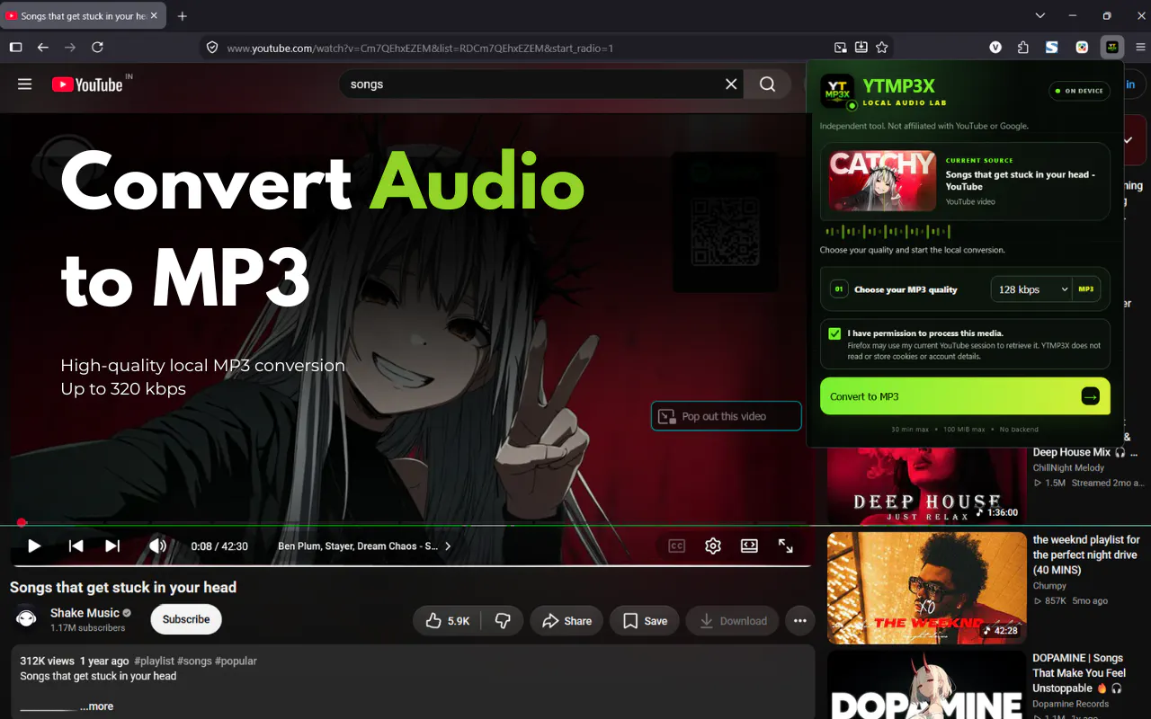The width and height of the screenshot is (1151, 719).
Task: Click Pop out this video
Action: tap(726, 416)
